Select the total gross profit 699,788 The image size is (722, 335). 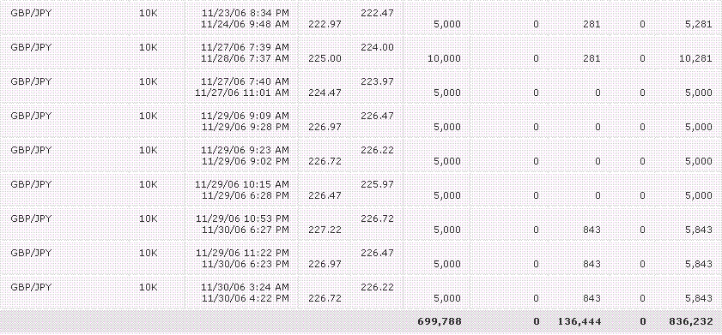(x=440, y=321)
